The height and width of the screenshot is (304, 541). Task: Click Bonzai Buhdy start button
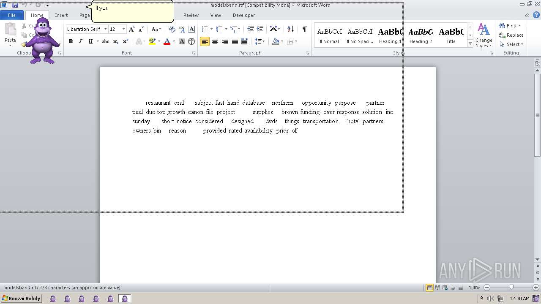click(21, 299)
